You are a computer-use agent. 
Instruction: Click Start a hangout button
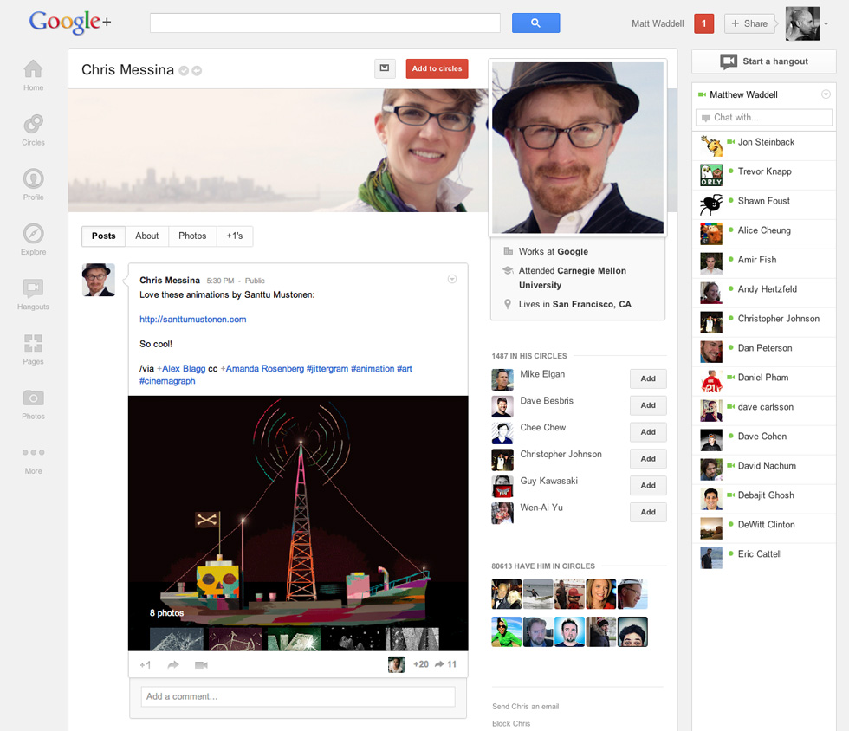[x=763, y=61]
